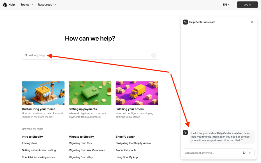
Task: Click the refresh conversation icon in chat
Action: click(244, 153)
